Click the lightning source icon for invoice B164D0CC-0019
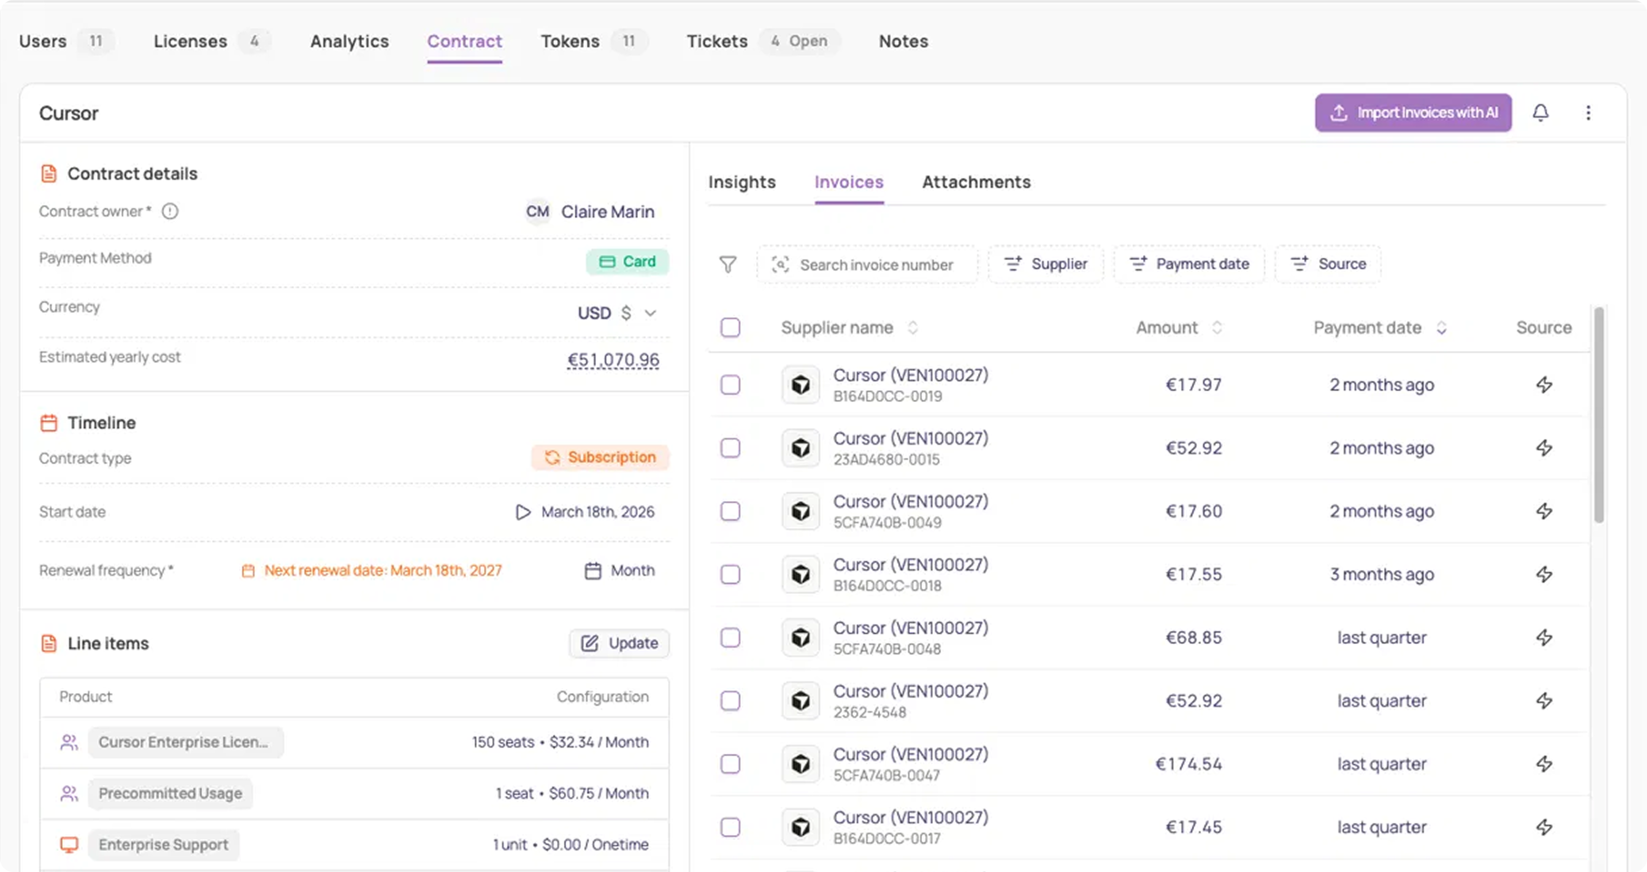This screenshot has height=872, width=1647. click(x=1544, y=385)
